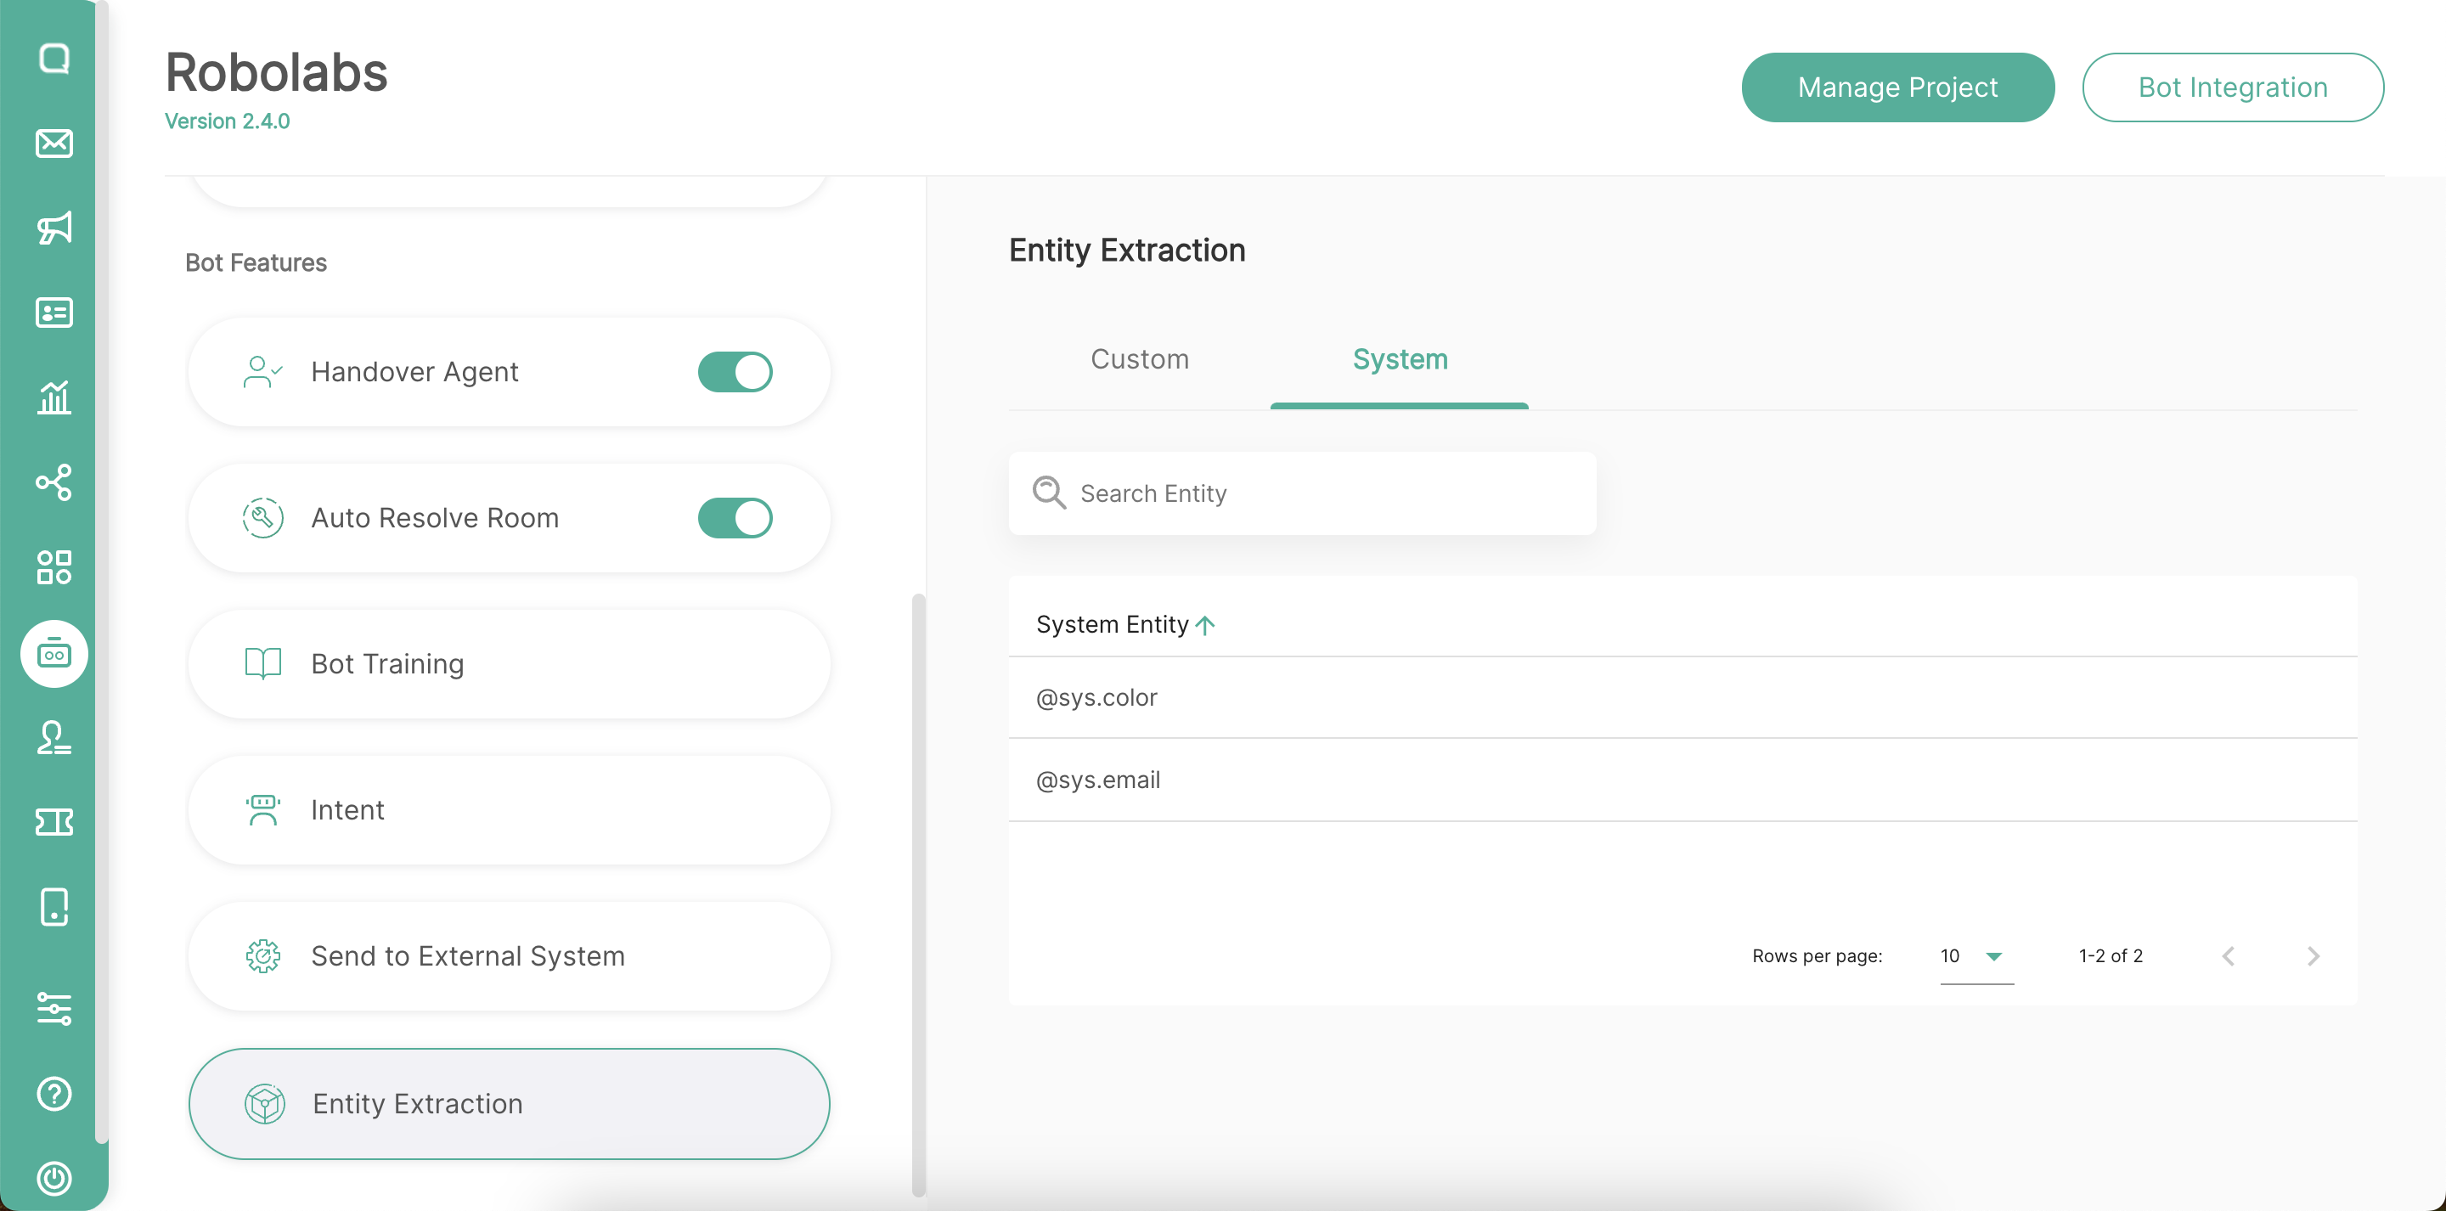Turn off Auto Resolve Room switch

click(x=735, y=518)
